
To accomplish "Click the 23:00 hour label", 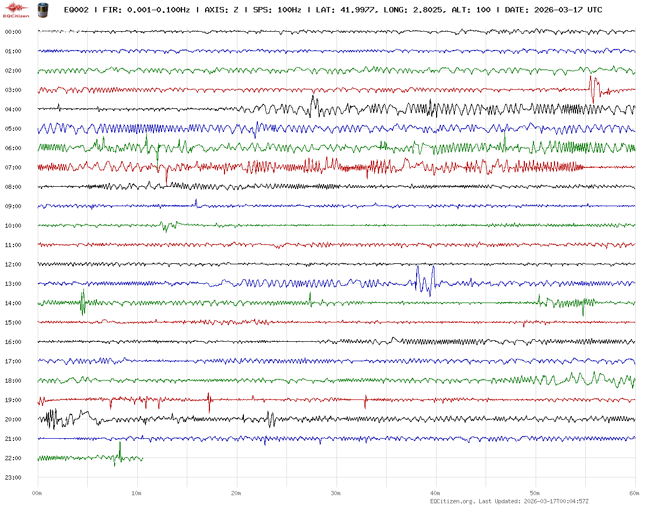I will tap(13, 477).
